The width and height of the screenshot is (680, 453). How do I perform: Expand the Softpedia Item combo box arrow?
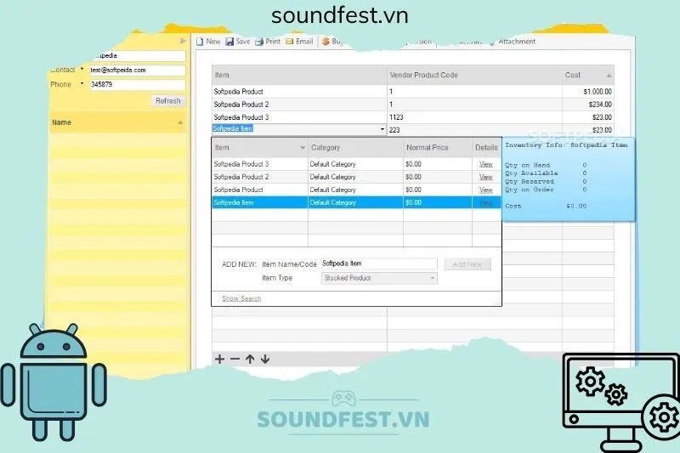click(382, 130)
